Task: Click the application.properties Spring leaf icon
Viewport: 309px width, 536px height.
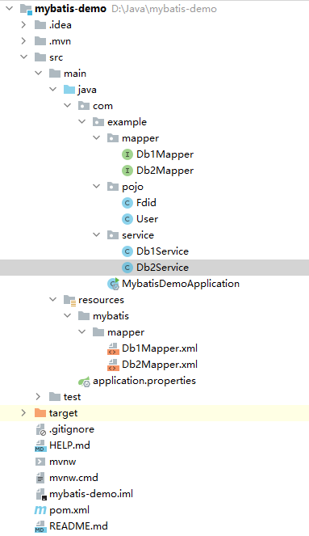Action: (x=84, y=381)
